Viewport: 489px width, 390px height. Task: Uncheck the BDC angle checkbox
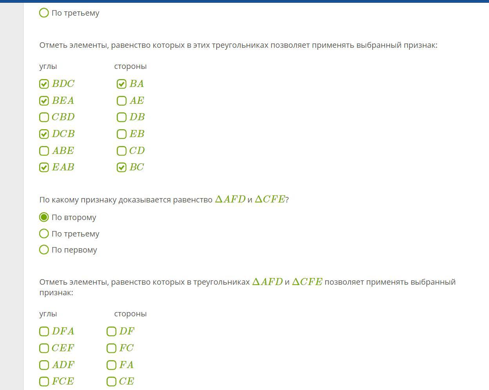tap(44, 84)
